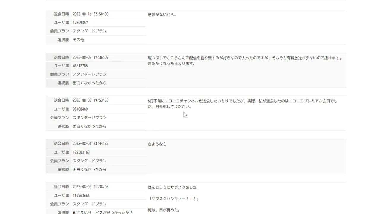
Task: Select user ID 19809357
Action: point(80,23)
